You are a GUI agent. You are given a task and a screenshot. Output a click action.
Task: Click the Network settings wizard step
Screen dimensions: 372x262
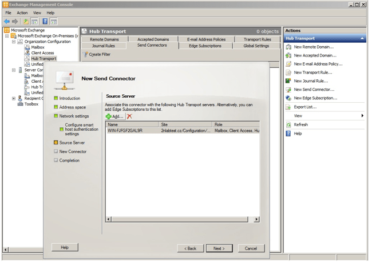click(74, 116)
